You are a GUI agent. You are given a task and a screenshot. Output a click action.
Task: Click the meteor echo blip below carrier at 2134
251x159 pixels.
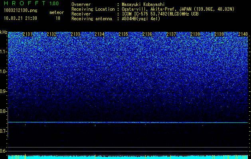pyautogui.click(x=95, y=126)
